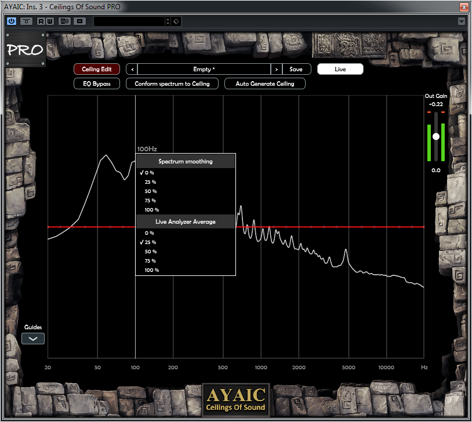
Task: Select 50 % spectrum smoothing
Action: pyautogui.click(x=186, y=191)
